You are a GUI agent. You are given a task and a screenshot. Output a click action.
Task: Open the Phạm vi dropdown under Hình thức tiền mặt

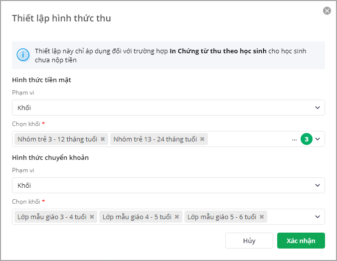[168, 108]
